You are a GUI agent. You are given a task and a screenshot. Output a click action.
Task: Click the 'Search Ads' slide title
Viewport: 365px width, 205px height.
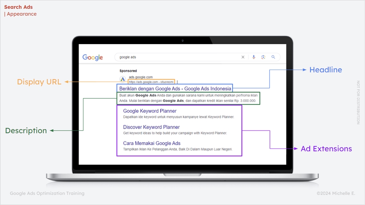(x=18, y=7)
